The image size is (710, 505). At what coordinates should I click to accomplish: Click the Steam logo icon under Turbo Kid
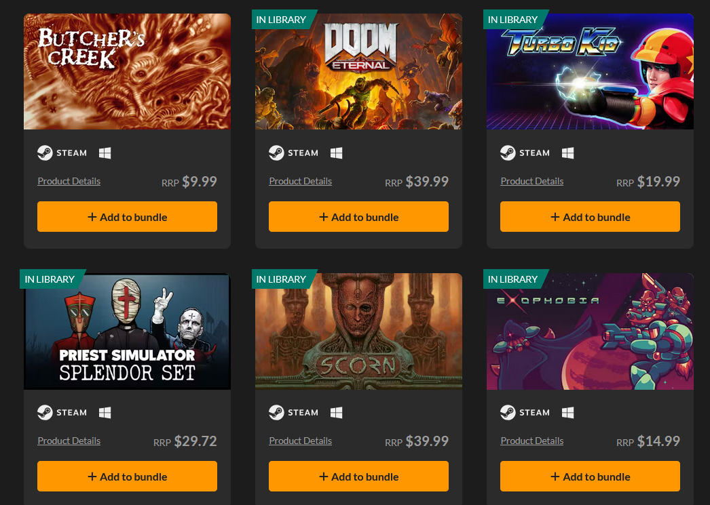[508, 153]
